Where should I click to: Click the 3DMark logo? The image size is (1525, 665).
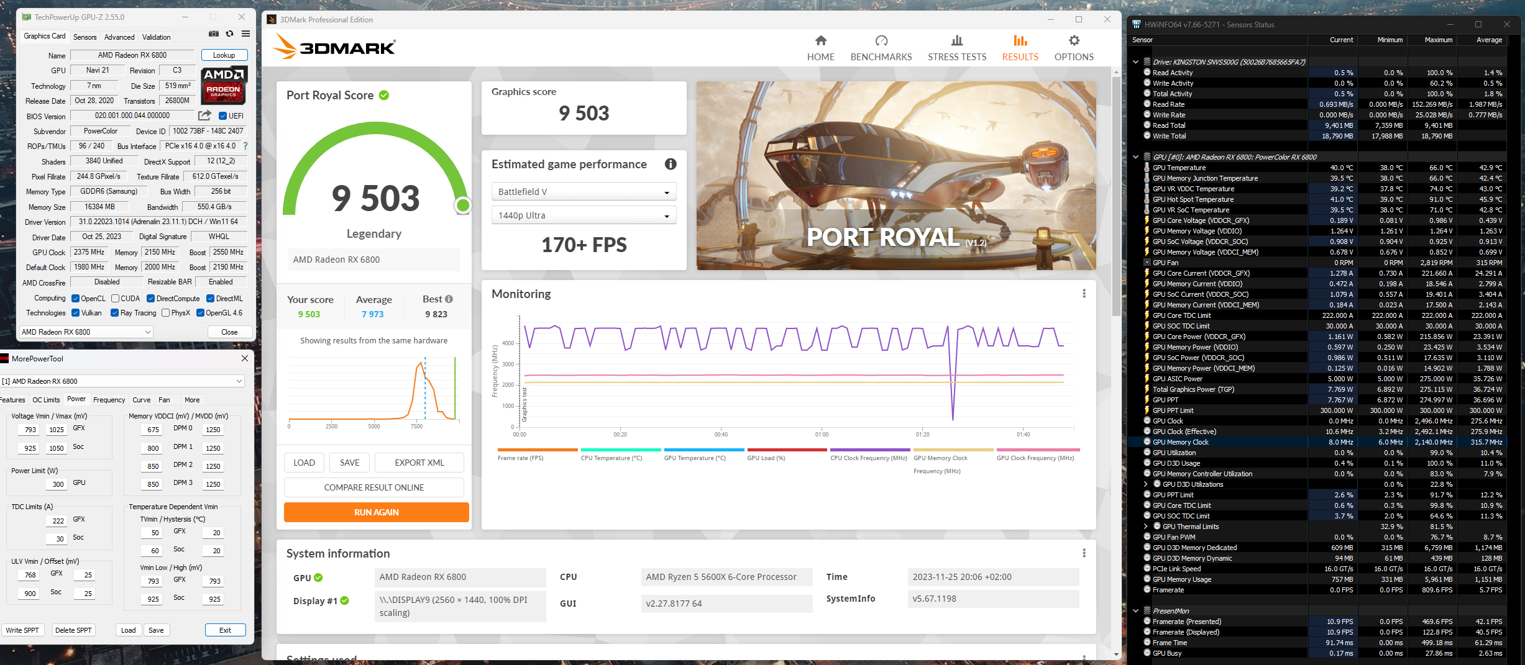point(334,47)
